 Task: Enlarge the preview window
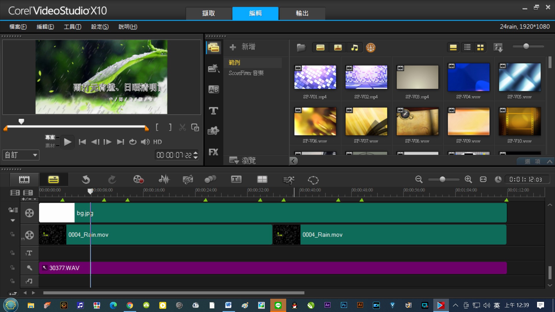coord(195,127)
